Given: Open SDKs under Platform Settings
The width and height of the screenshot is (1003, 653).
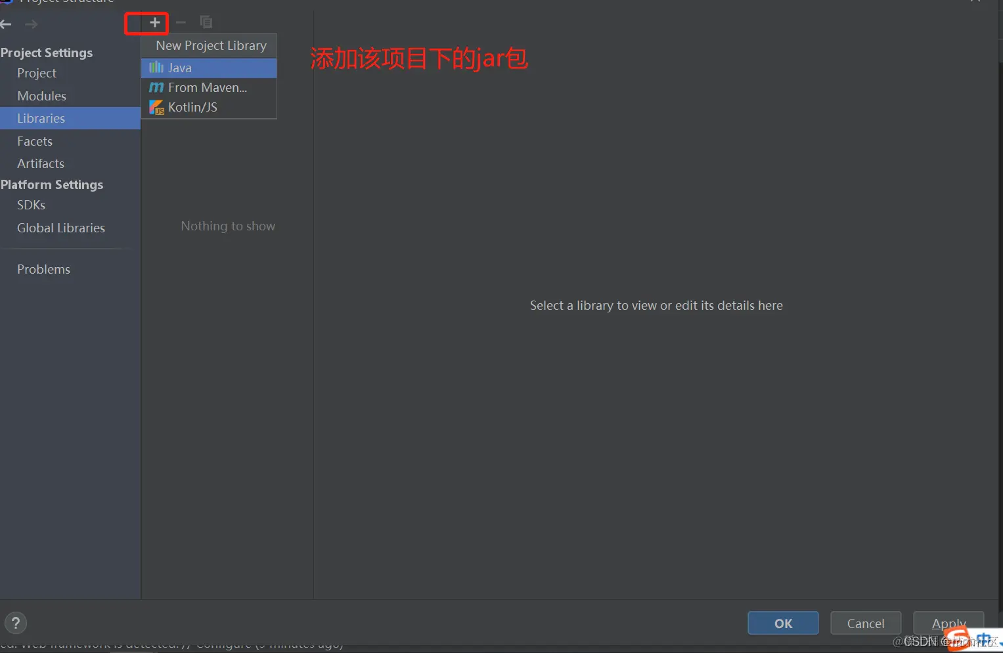Looking at the screenshot, I should click(x=32, y=205).
